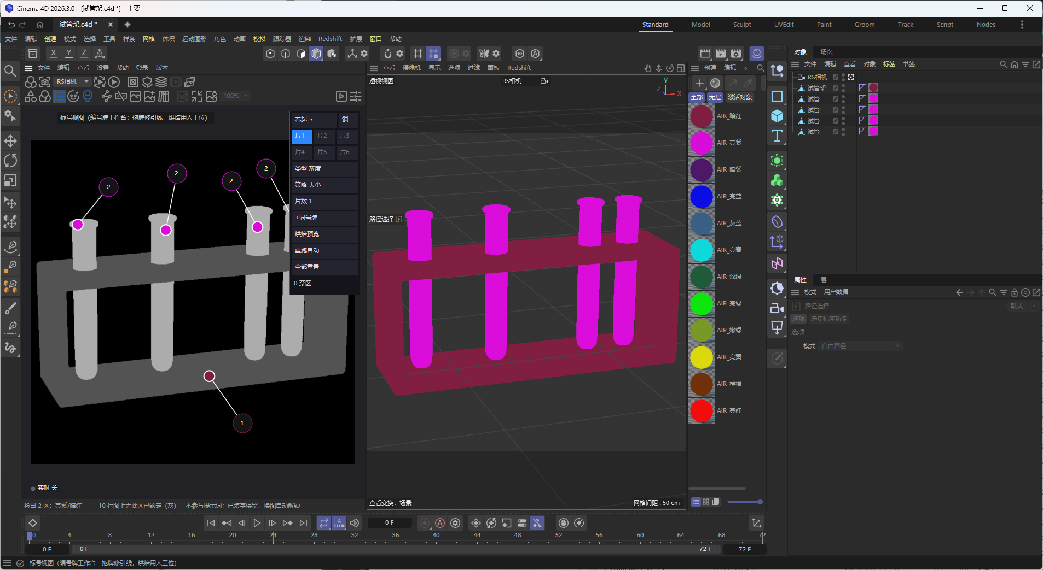Click the 重跑自动 button

(x=325, y=250)
